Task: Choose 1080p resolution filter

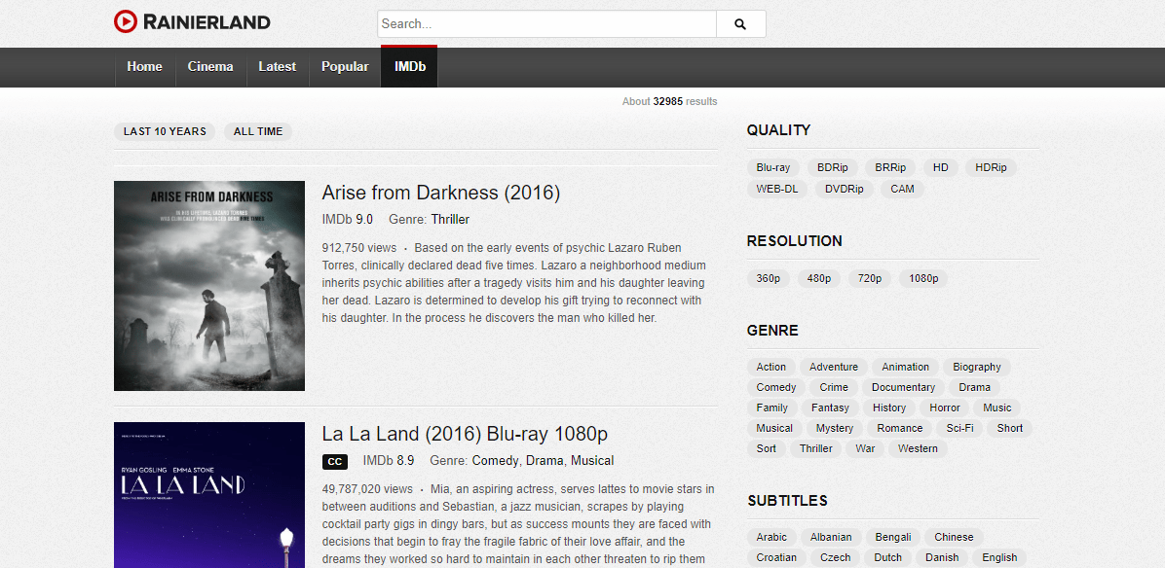Action: 923,279
